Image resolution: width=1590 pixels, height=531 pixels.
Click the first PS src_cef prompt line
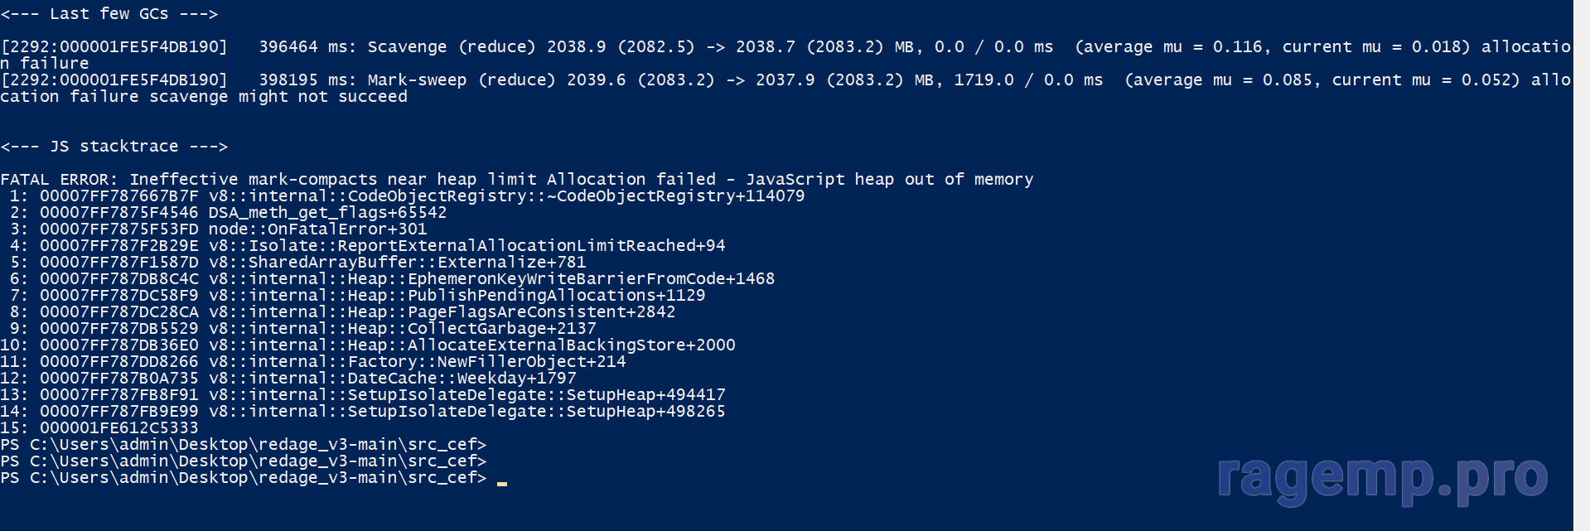coord(244,445)
